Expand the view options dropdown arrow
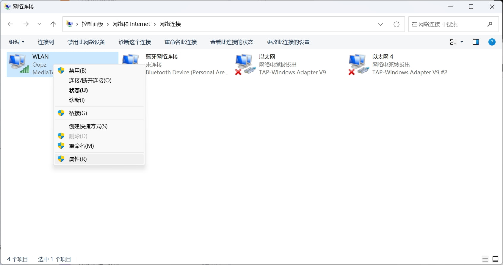The width and height of the screenshot is (503, 265). [462, 42]
